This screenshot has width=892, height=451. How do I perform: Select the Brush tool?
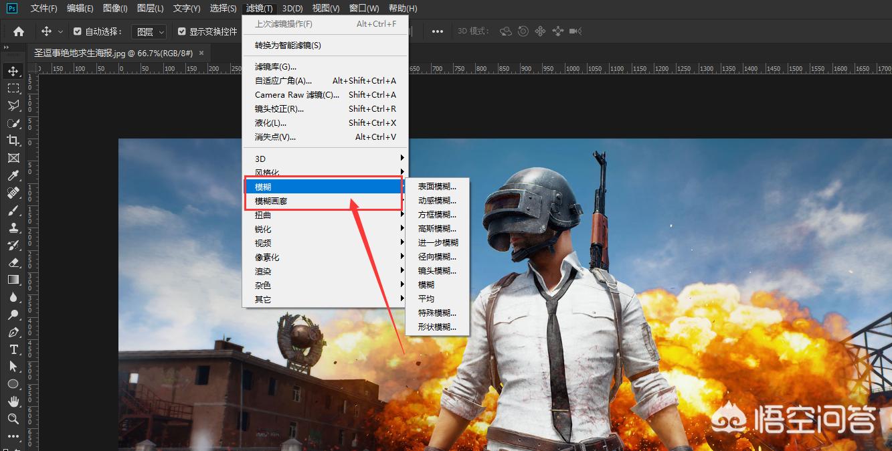[13, 210]
